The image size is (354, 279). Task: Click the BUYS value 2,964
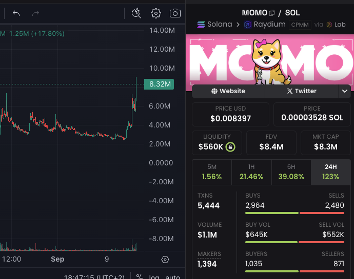click(254, 205)
